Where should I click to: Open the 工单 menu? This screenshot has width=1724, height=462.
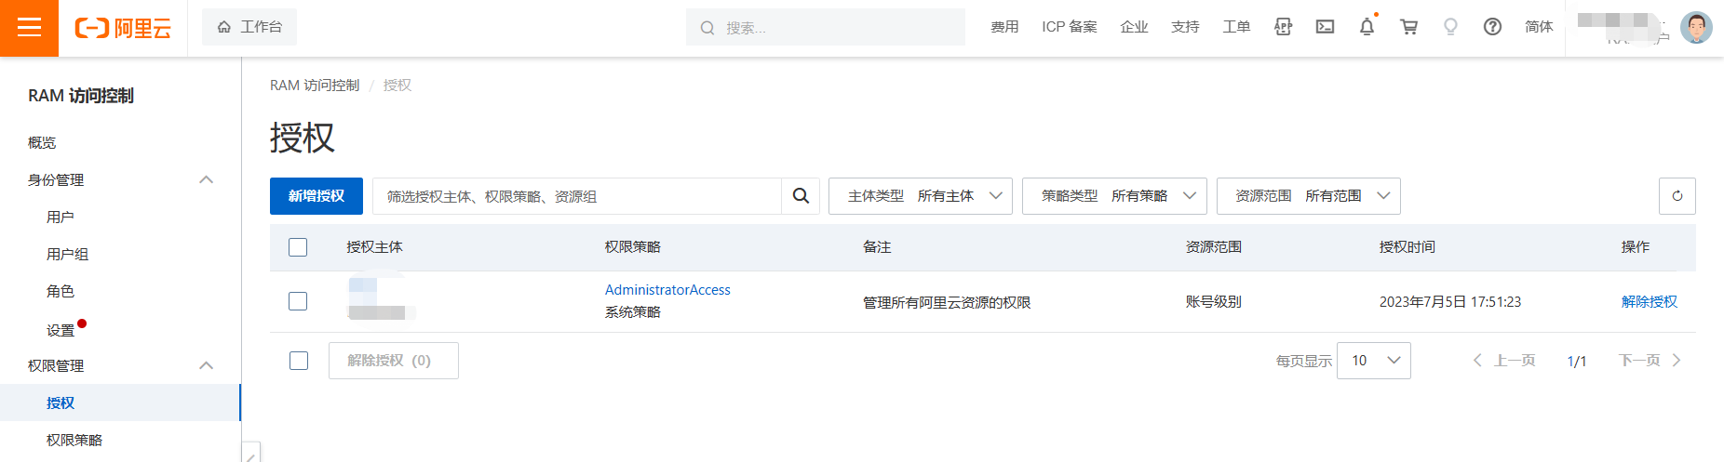(x=1236, y=27)
